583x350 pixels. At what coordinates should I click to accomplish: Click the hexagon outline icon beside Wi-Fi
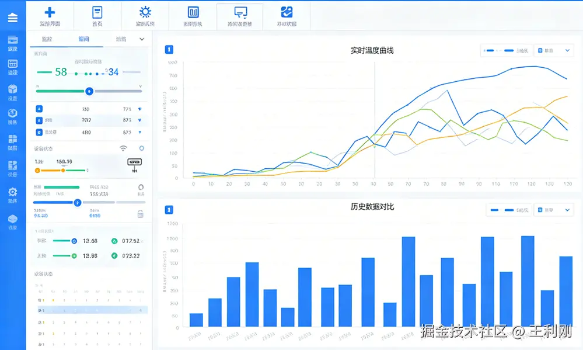point(142,148)
